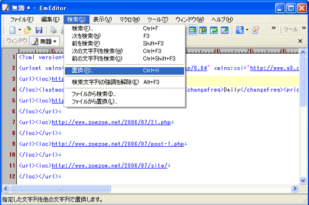309x205 pixels.
Task: Open link zoezoe.net/2006/07/21.php
Action: click(111, 122)
